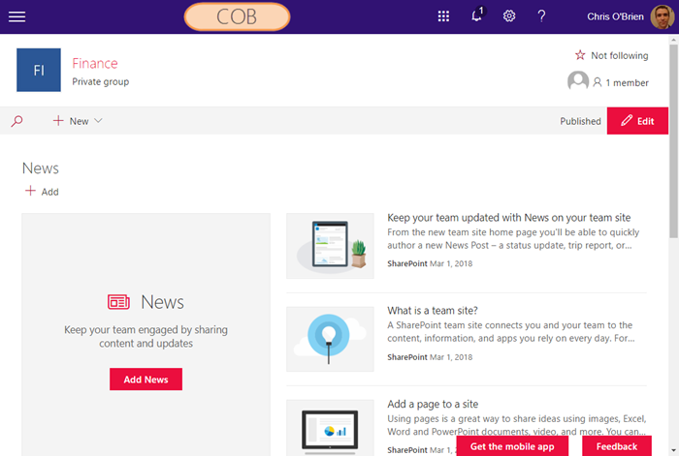Click the Edit page button

pyautogui.click(x=637, y=121)
